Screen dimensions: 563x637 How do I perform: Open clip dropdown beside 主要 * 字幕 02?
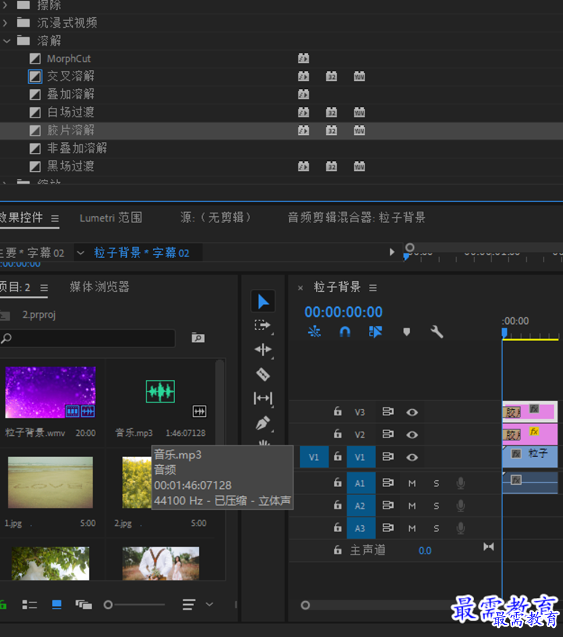coord(81,252)
